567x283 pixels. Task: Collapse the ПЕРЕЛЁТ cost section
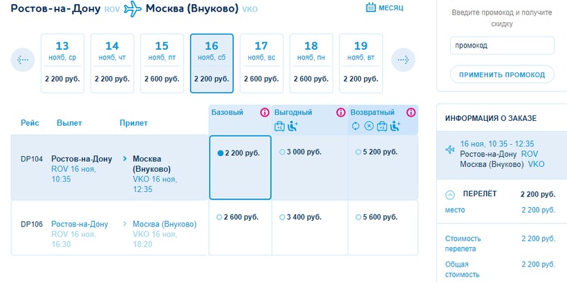click(450, 195)
